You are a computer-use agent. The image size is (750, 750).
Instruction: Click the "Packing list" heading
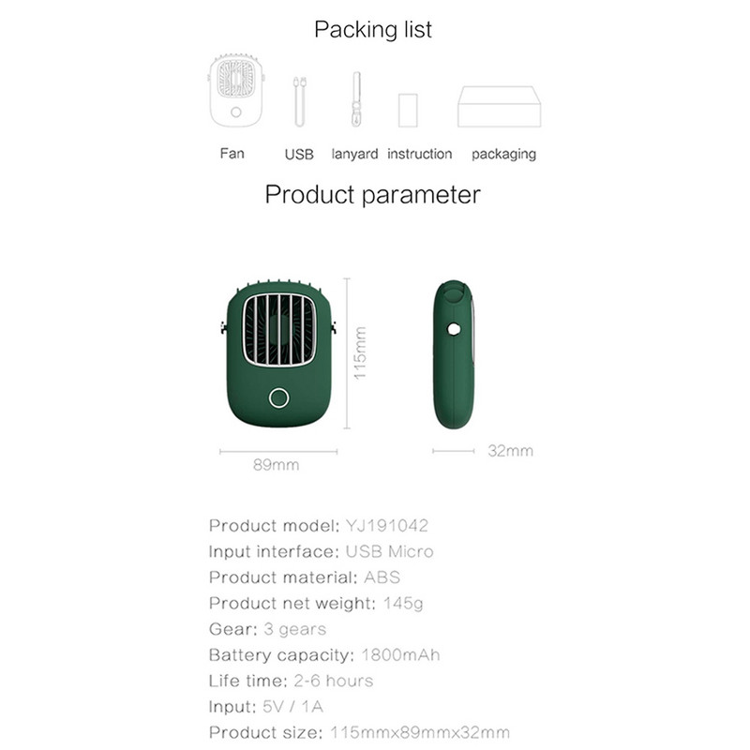pyautogui.click(x=373, y=30)
